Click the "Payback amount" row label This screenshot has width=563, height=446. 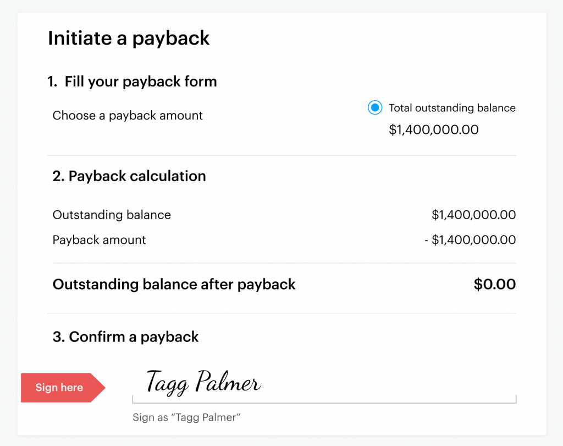100,240
